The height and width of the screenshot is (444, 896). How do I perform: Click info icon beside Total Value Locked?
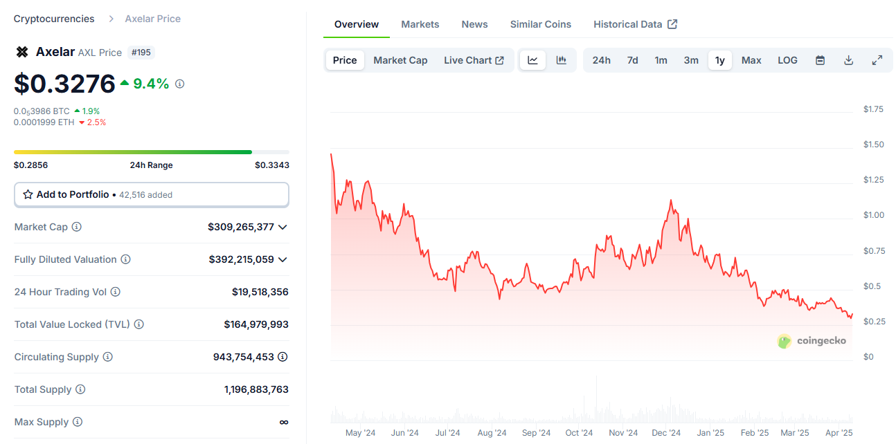click(x=139, y=324)
